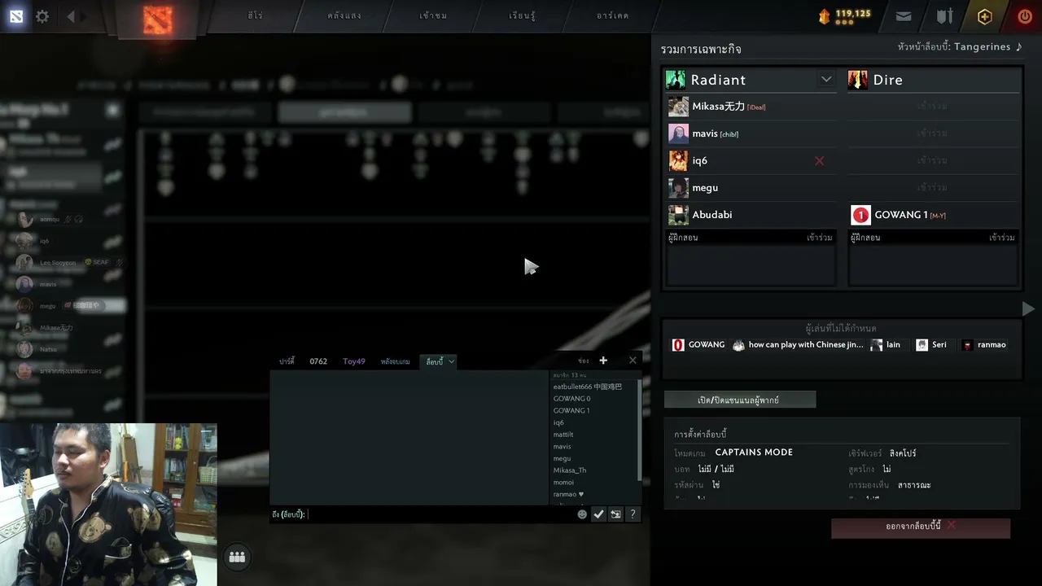1042x586 pixels.
Task: Click the grey arrow at the lobby panel's right edge
Action: (x=1028, y=308)
